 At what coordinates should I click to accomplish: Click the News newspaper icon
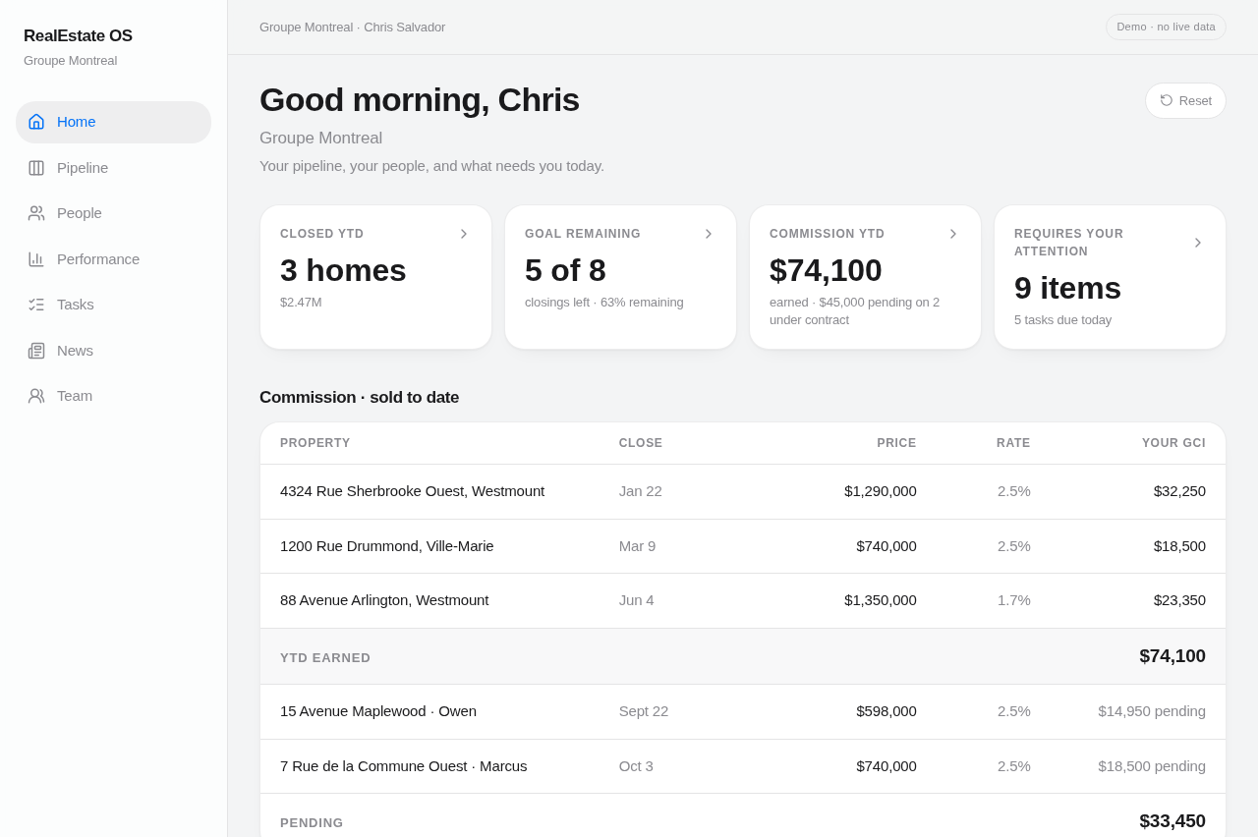click(x=36, y=351)
